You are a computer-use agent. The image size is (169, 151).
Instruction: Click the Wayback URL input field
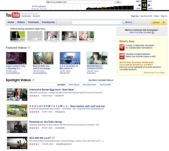tap(80, 2)
